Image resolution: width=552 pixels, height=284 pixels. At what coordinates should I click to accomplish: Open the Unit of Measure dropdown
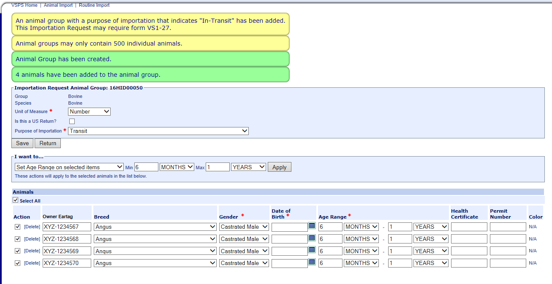point(89,111)
